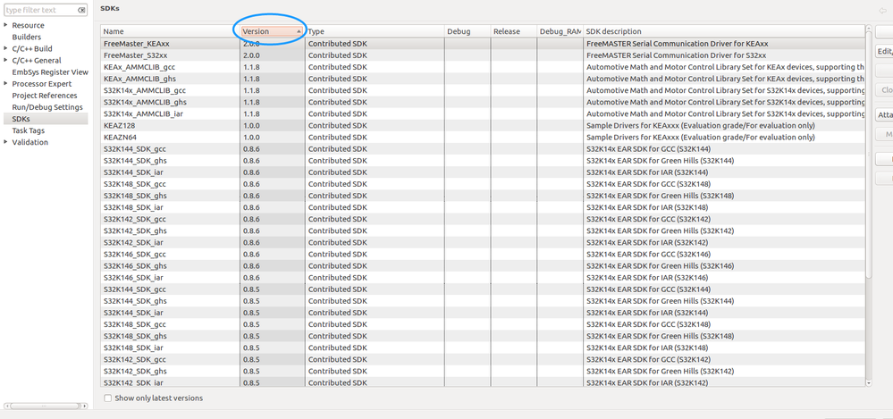The height and width of the screenshot is (419, 893).
Task: Select the FreeMaster_KEAxx SDK row
Action: 483,43
